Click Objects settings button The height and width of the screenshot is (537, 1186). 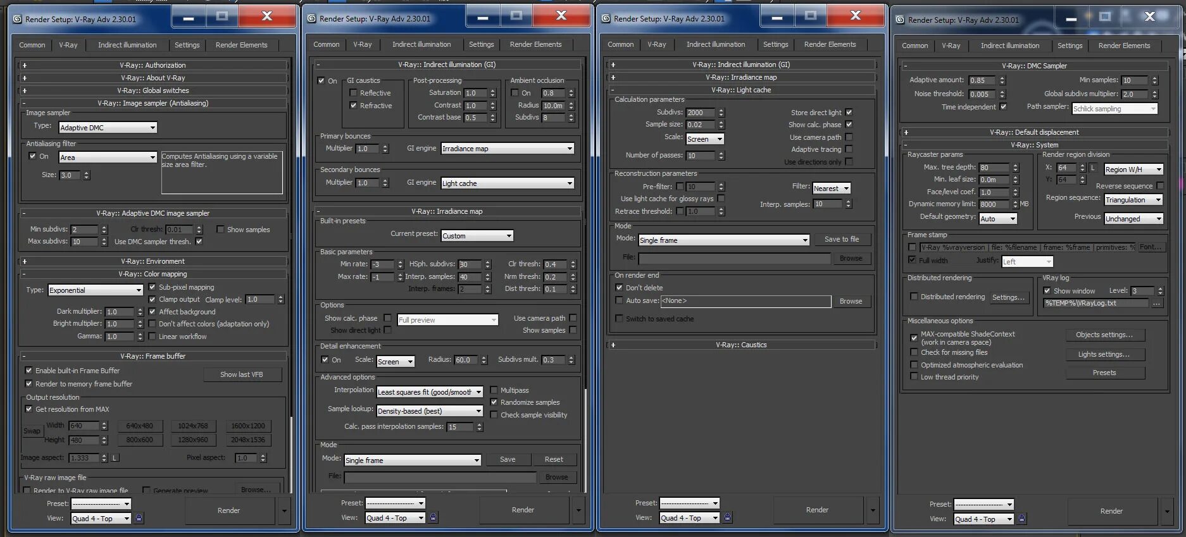pos(1104,335)
